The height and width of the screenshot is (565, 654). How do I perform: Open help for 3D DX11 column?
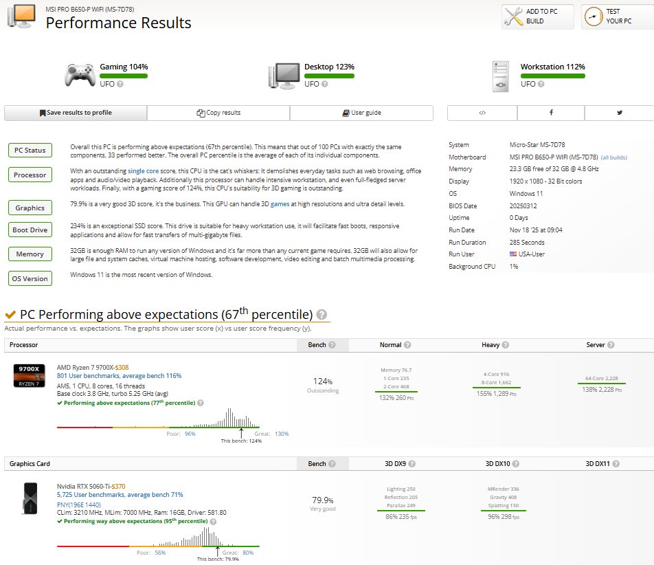616,464
